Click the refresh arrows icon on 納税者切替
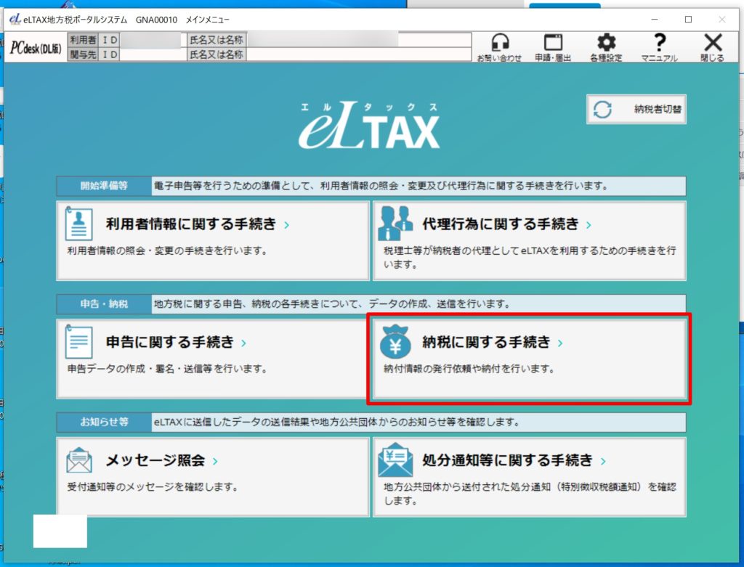Viewport: 744px width, 567px height. pyautogui.click(x=602, y=110)
